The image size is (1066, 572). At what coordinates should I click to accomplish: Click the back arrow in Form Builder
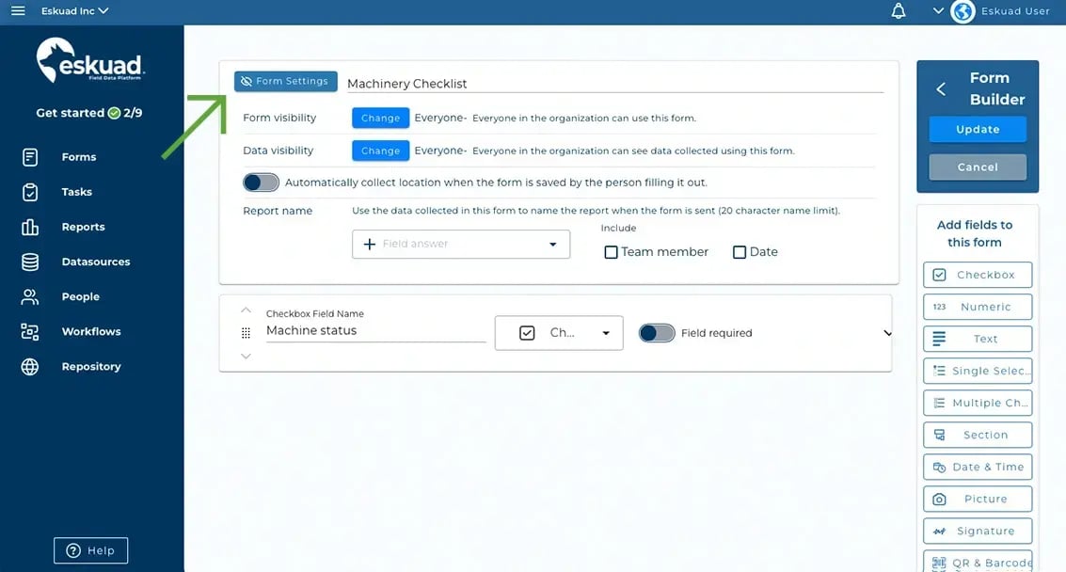941,89
